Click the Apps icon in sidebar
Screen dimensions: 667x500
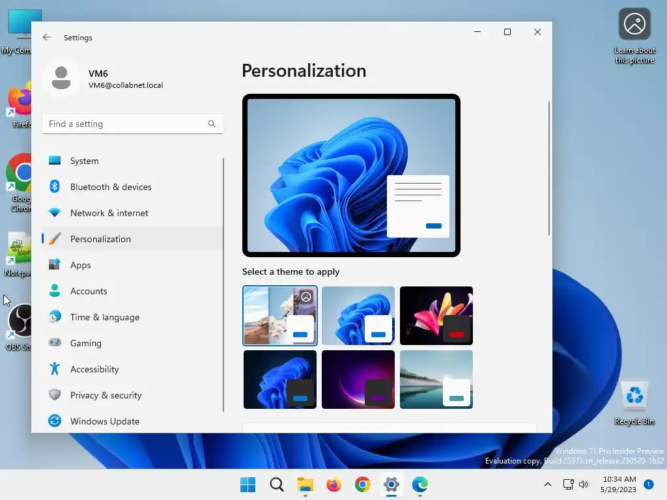[55, 264]
